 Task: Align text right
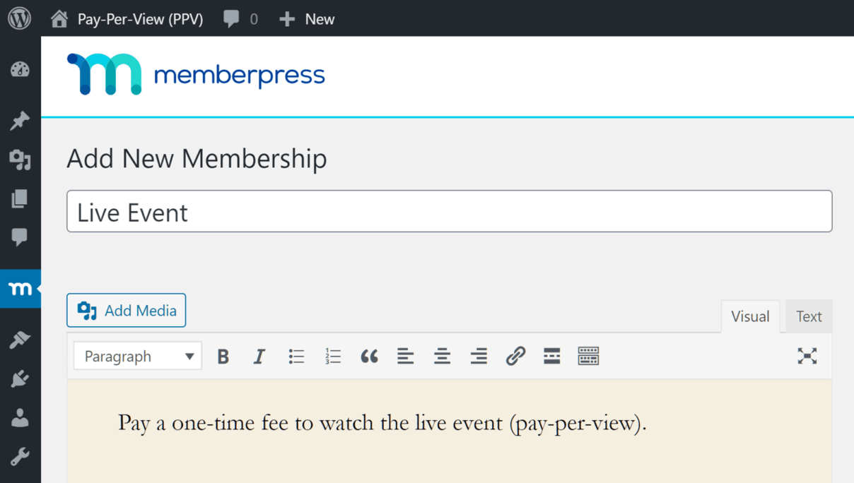tap(479, 356)
